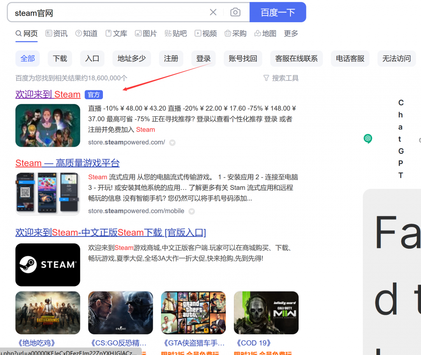The width and height of the screenshot is (421, 355).
Task: Switch to the 图片 tab
Action: coord(146,33)
